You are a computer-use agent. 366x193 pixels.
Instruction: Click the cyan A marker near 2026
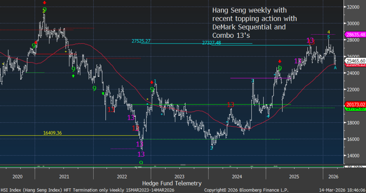335,67
